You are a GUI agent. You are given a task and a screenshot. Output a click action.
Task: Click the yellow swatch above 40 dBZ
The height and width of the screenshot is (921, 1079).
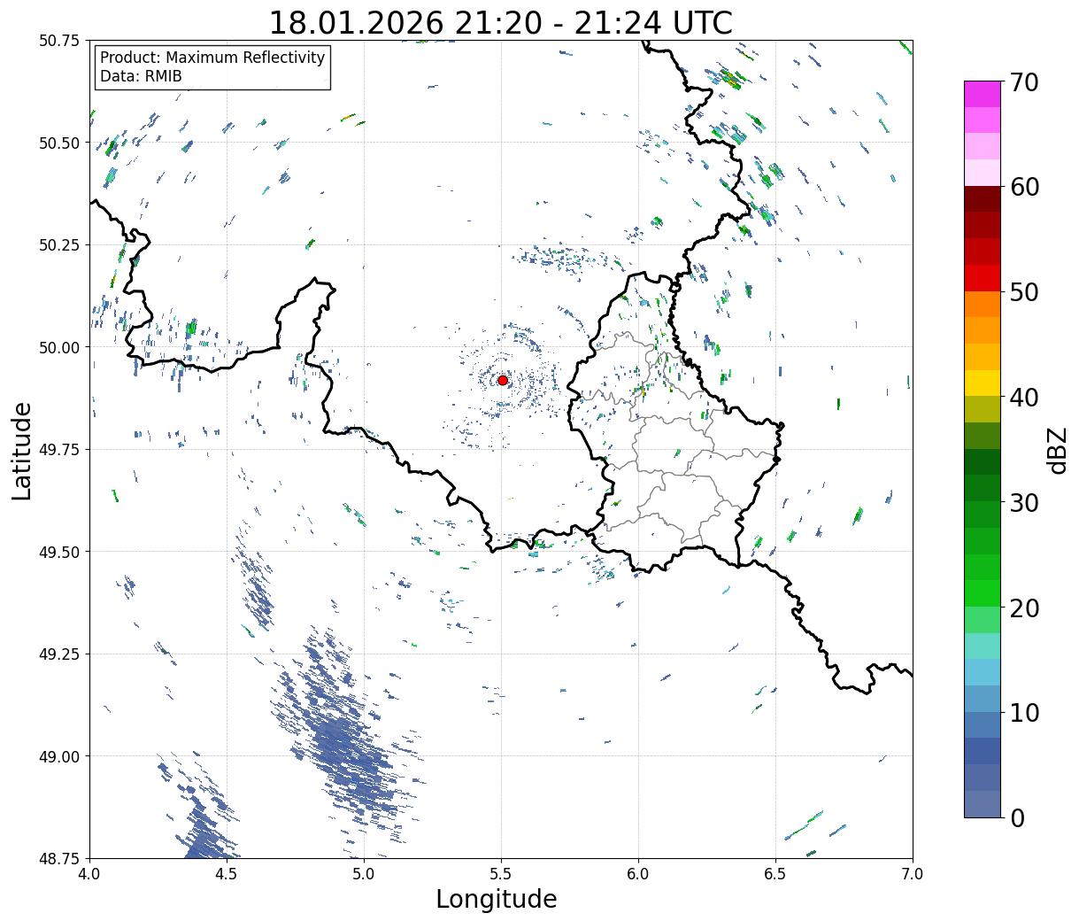[x=983, y=383]
